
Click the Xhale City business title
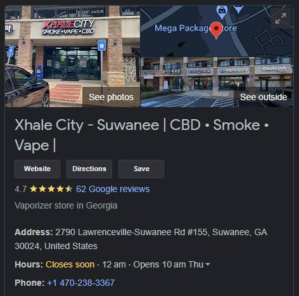[141, 135]
